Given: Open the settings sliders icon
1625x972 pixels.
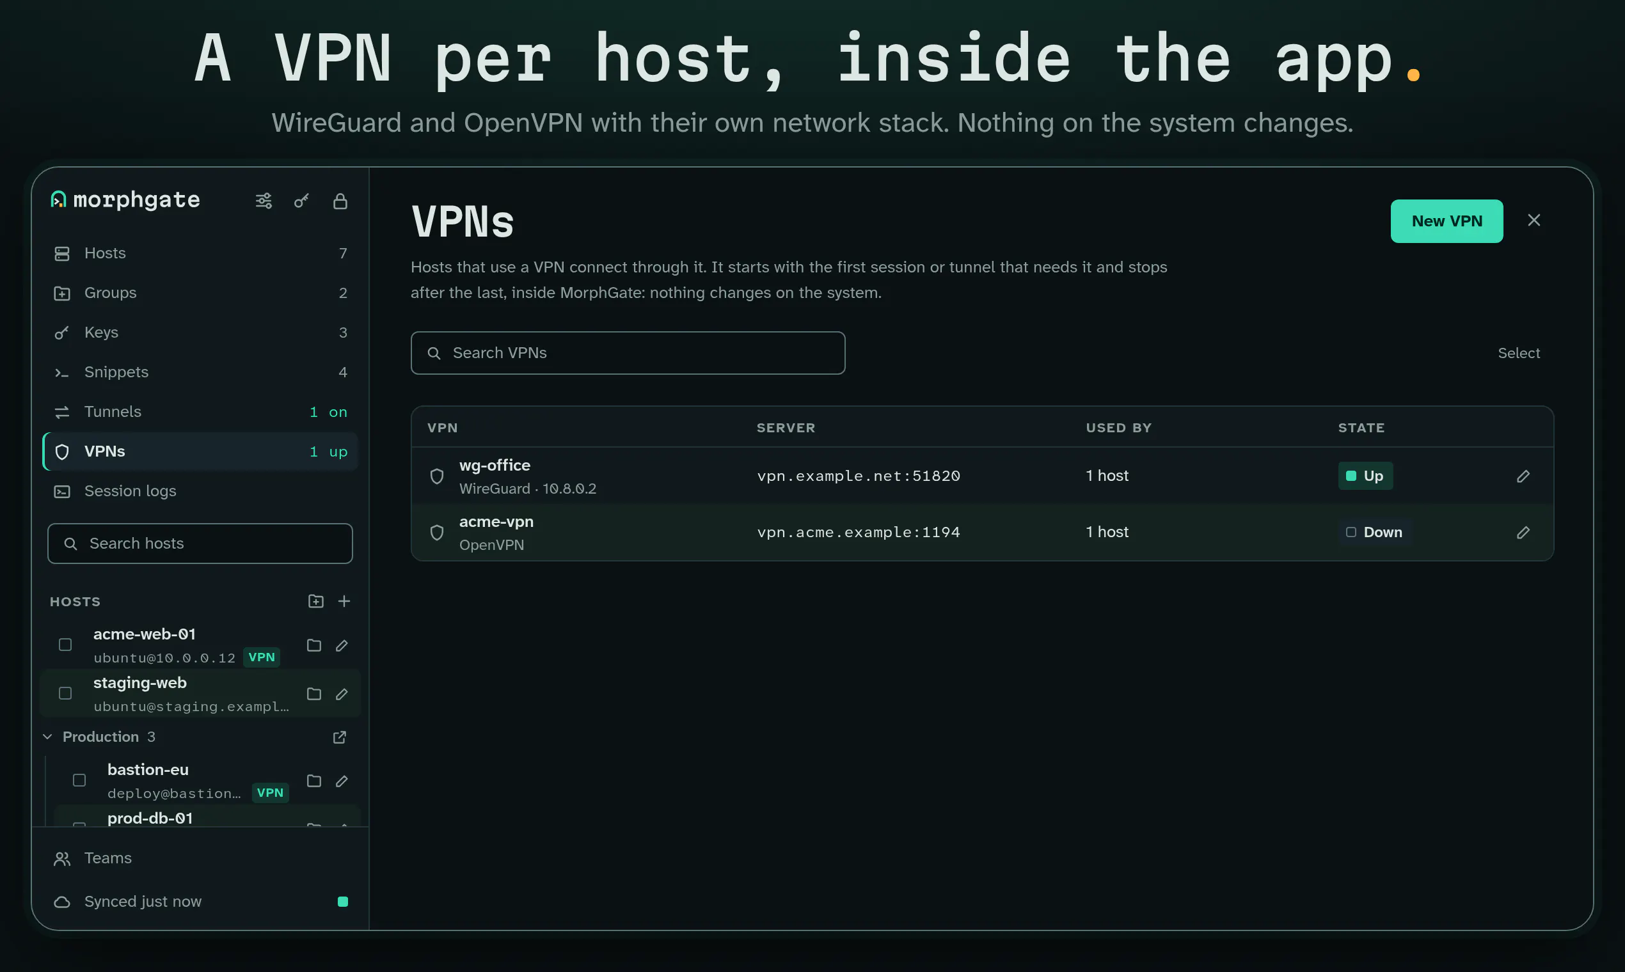Looking at the screenshot, I should point(264,200).
